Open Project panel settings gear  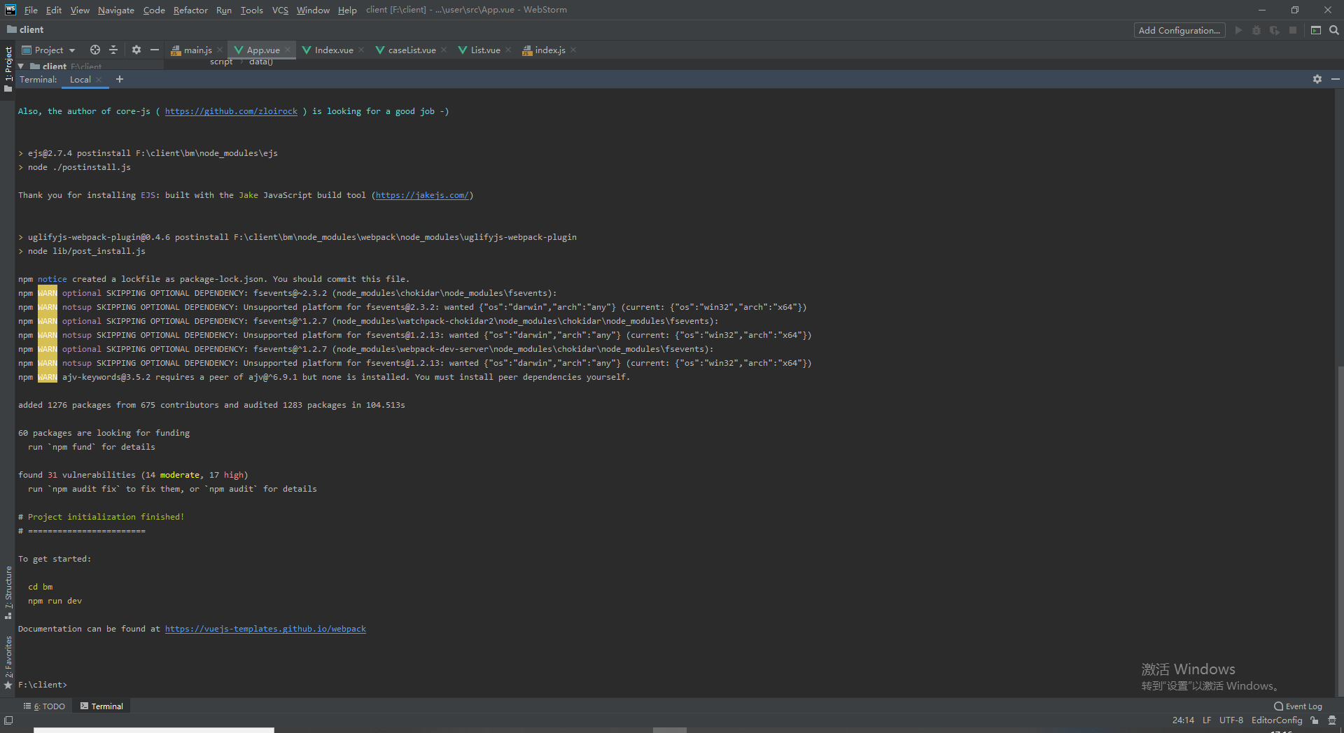(x=136, y=50)
